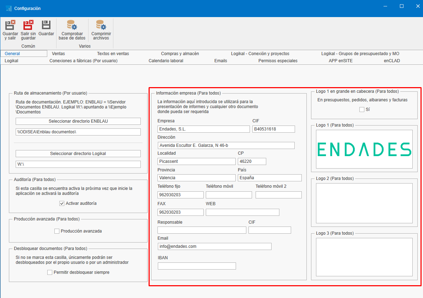The image size is (423, 298).
Task: Click the País field España
Action: pyautogui.click(x=270, y=178)
